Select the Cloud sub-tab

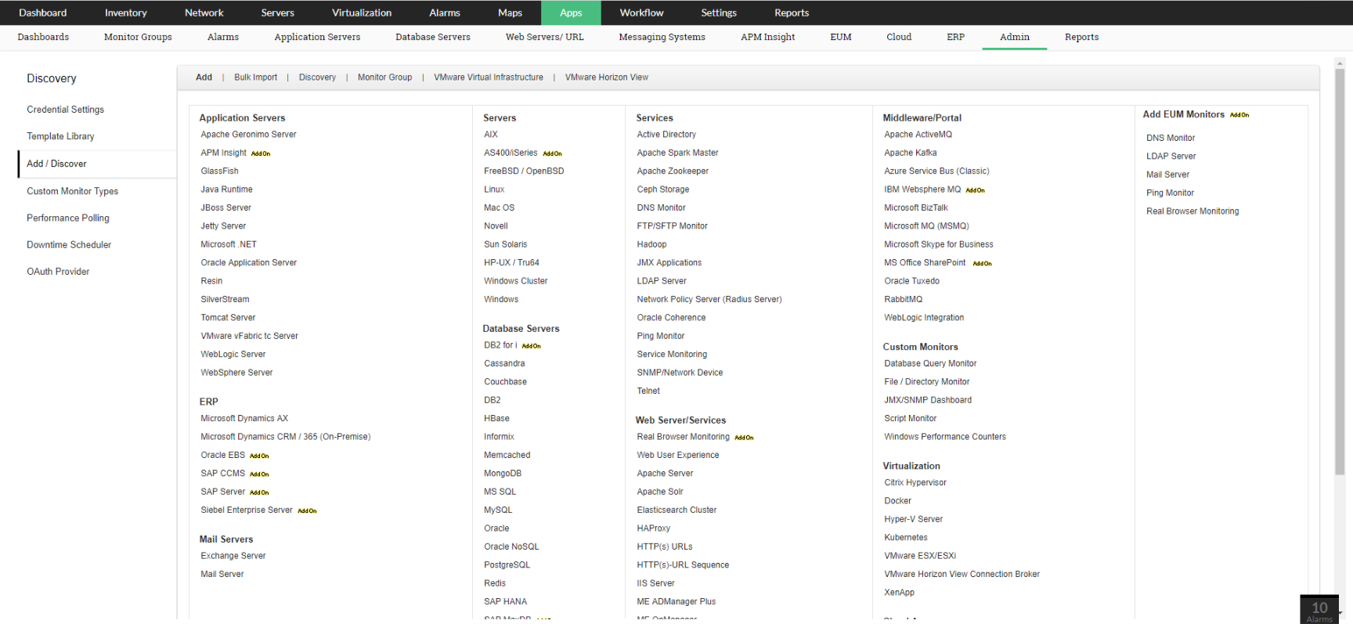point(899,37)
